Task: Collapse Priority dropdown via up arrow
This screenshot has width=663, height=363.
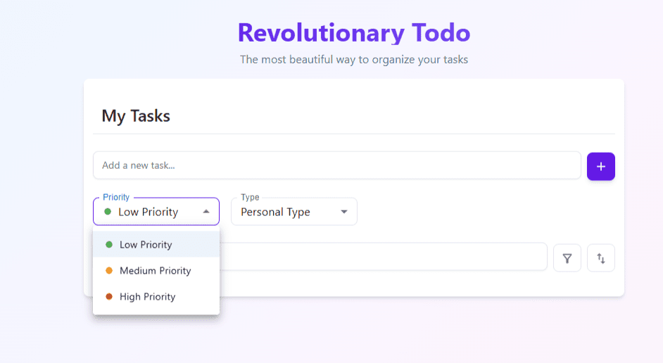Action: 206,211
